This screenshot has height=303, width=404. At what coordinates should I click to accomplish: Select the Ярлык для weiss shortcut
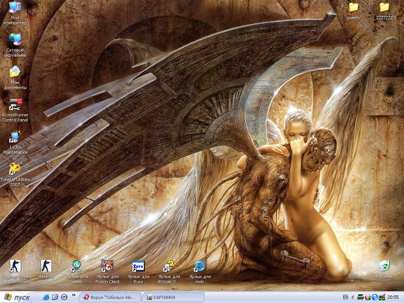77,272
